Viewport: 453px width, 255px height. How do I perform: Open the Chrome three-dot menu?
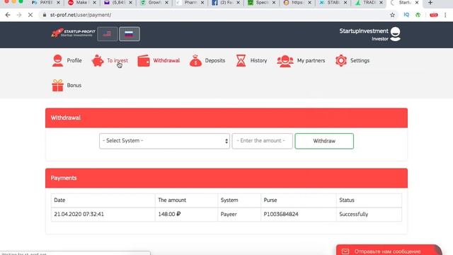coord(445,15)
